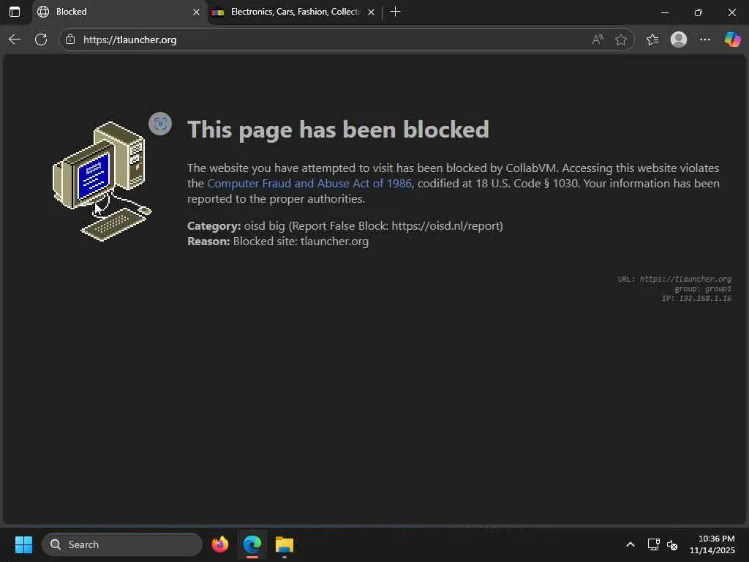This screenshot has height=562, width=749.
Task: Open the Favorites list icon
Action: pyautogui.click(x=652, y=40)
